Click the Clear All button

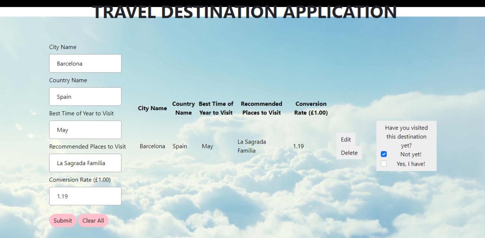pos(93,220)
